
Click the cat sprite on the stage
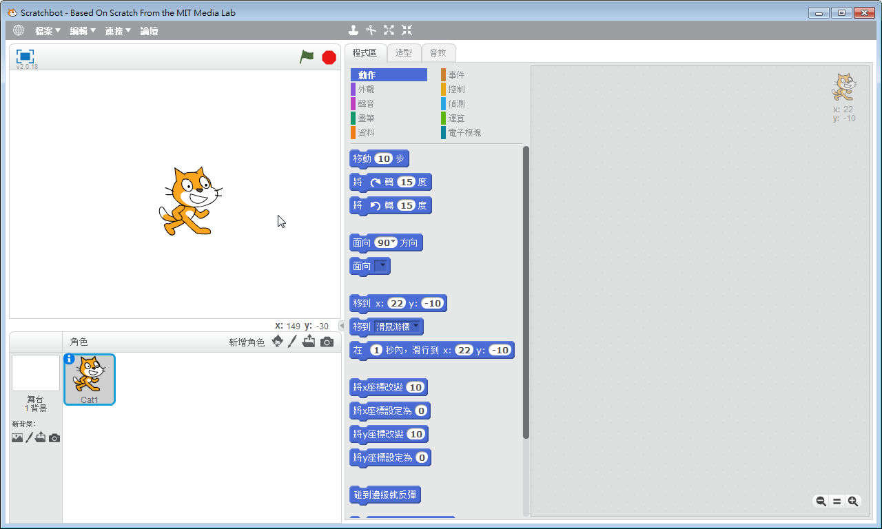pos(189,200)
